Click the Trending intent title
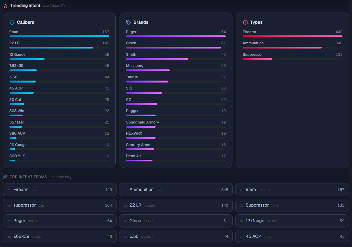352x247 pixels. point(25,6)
